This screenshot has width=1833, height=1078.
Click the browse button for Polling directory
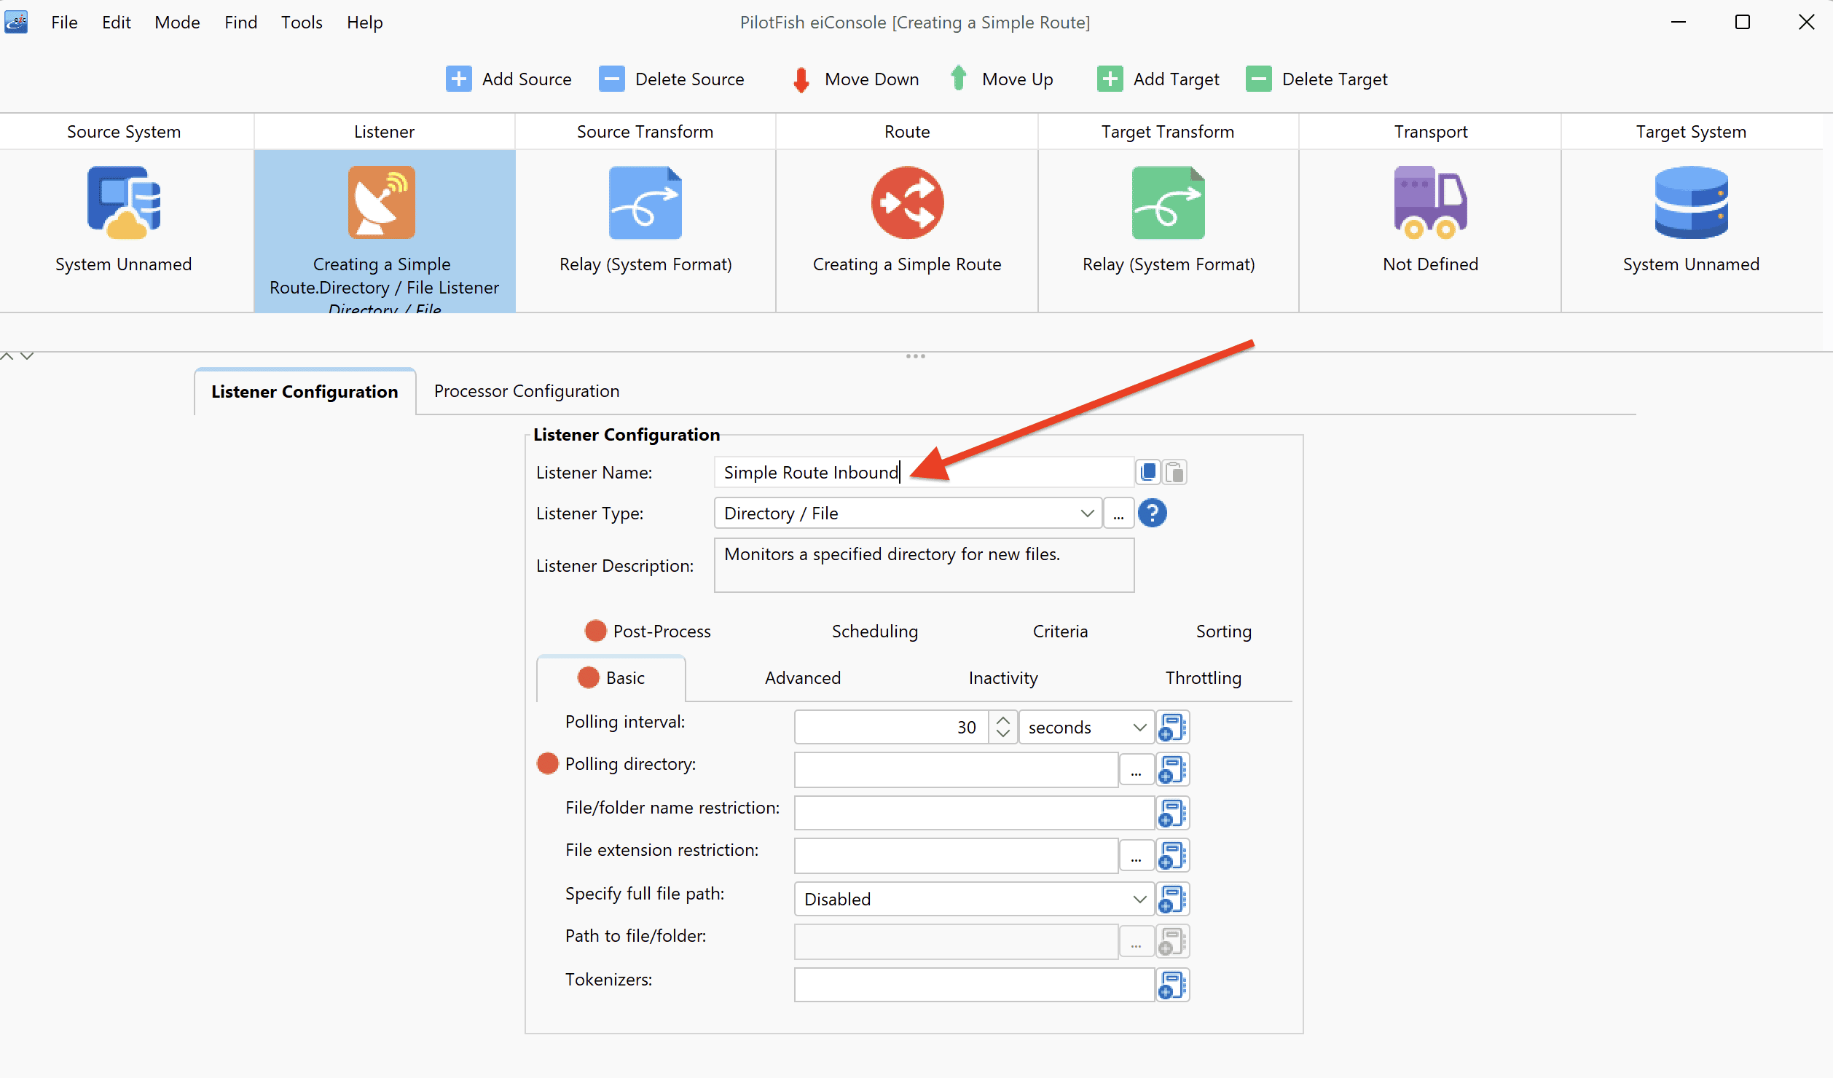click(x=1136, y=769)
